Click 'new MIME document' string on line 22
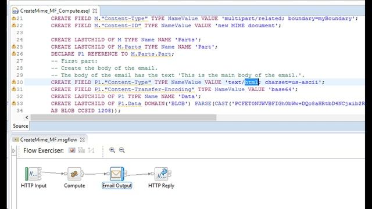Image resolution: width=372 pixels, height=209 pixels. tap(246, 26)
